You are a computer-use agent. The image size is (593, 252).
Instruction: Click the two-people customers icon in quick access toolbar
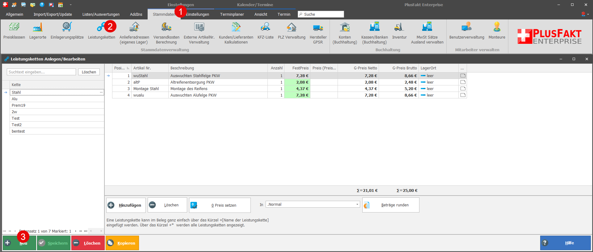pyautogui.click(x=14, y=5)
